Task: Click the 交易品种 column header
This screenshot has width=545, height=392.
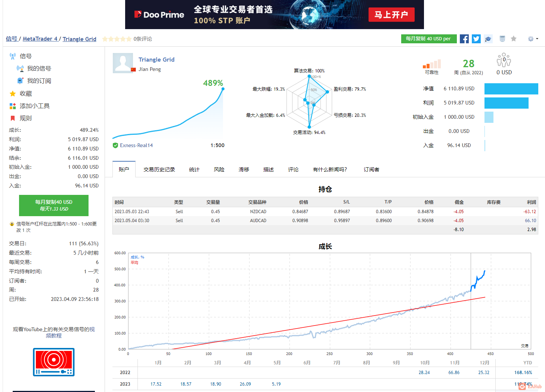Action: (257, 202)
